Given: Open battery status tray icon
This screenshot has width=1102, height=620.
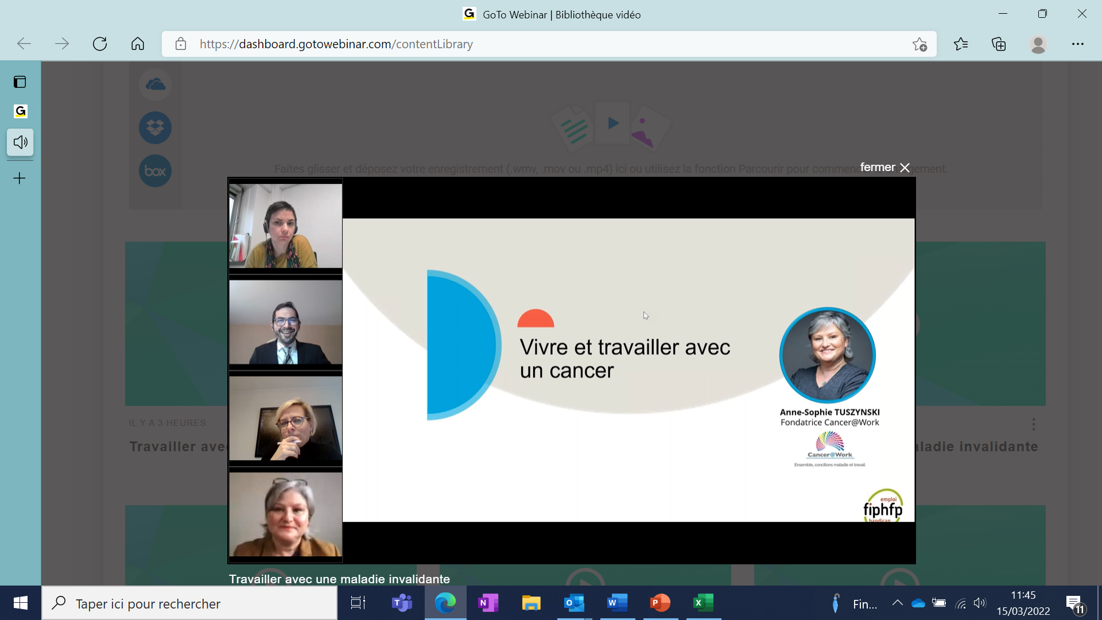Looking at the screenshot, I should 939,603.
